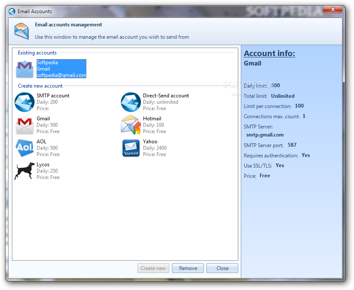The width and height of the screenshot is (354, 290).
Task: Click the 'Price: Free' line in Account info
Action: [257, 176]
